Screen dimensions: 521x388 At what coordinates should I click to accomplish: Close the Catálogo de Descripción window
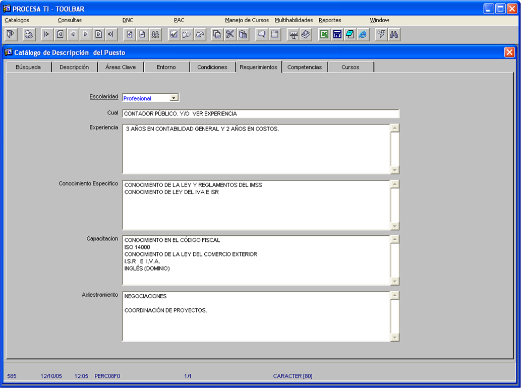[x=509, y=52]
